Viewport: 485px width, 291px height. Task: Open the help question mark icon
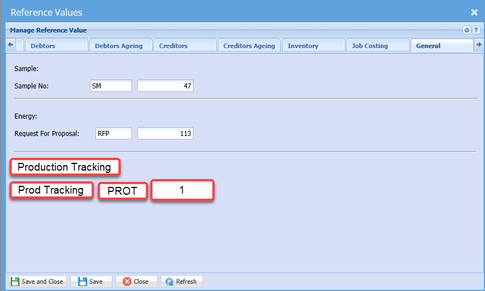[476, 30]
